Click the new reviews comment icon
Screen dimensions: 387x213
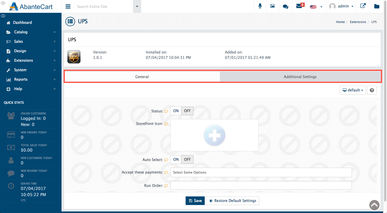click(11, 173)
